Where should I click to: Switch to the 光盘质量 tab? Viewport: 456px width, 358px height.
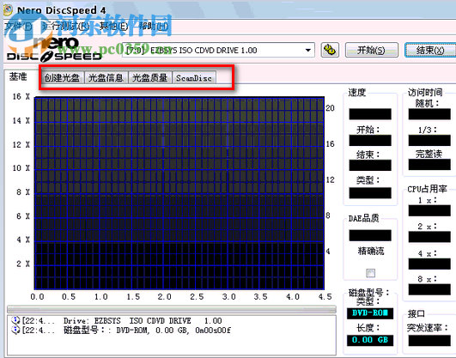point(150,78)
